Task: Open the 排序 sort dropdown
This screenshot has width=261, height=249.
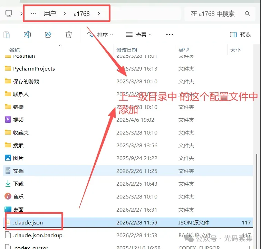Action: (100, 35)
